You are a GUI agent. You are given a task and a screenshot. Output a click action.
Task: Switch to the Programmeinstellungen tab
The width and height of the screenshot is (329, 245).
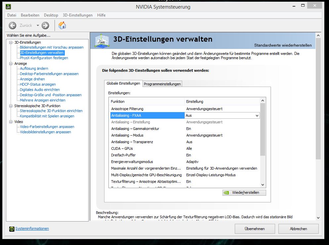[162, 84]
